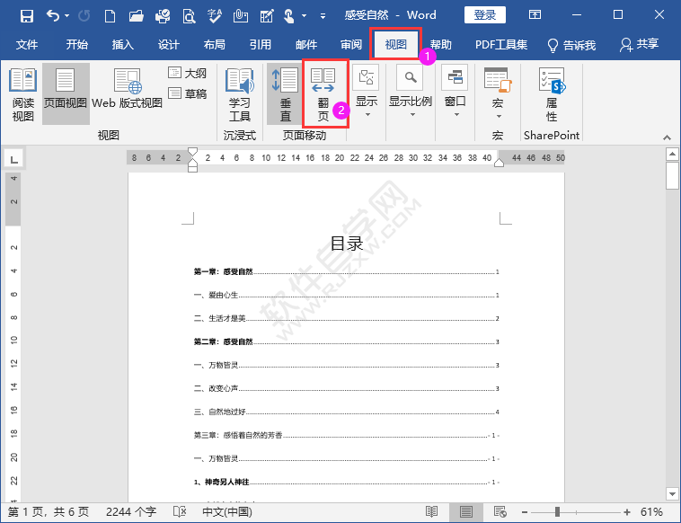
Task: Open the PDF工具集 tab
Action: [x=501, y=45]
